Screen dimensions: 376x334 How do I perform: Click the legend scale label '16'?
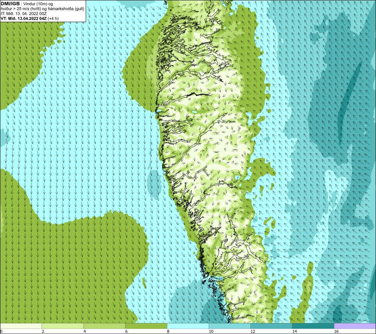(336, 331)
